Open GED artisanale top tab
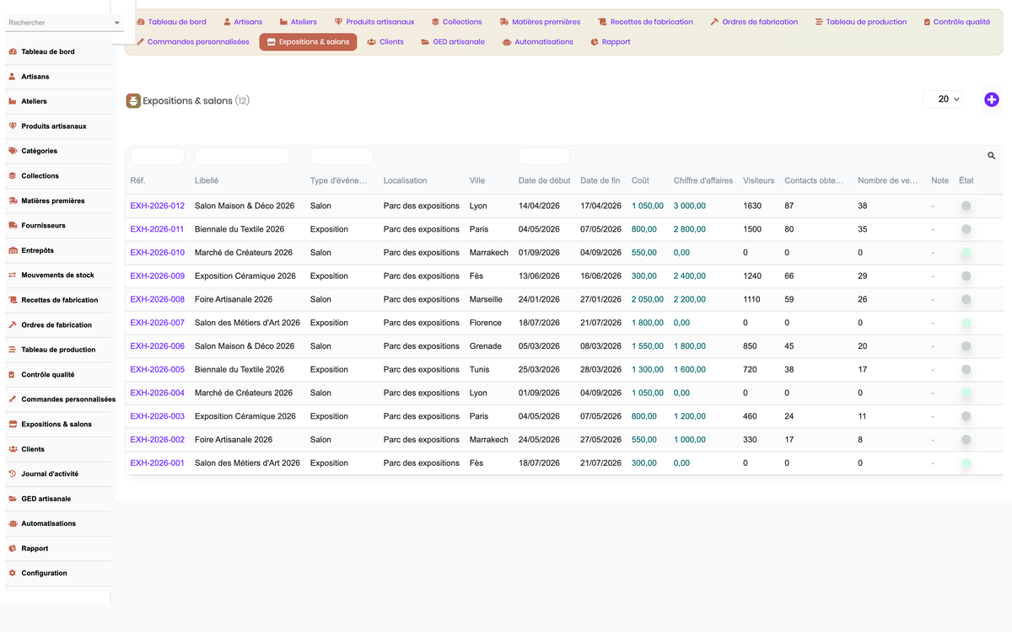 pos(453,42)
